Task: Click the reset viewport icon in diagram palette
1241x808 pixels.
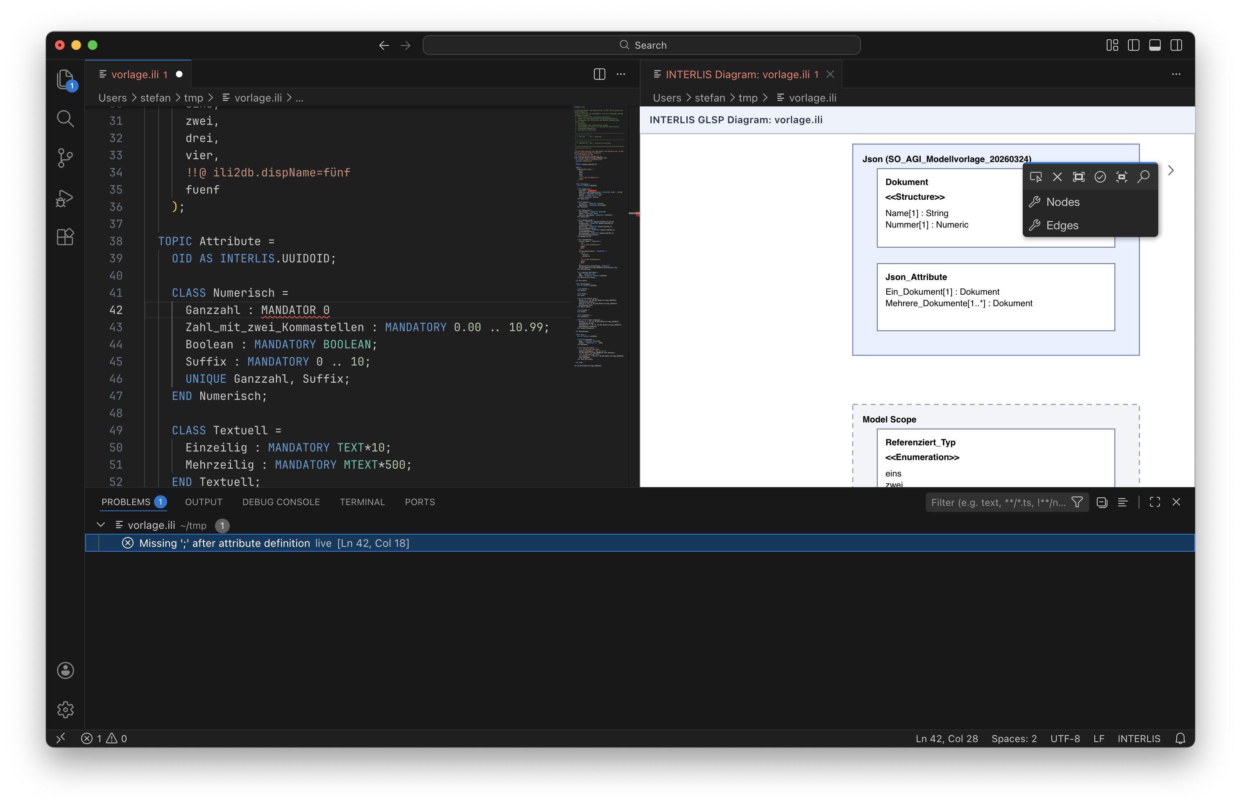Action: 1121,177
